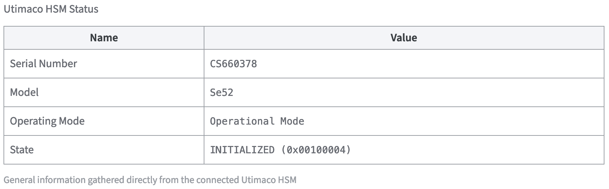Click HSM in the page heading
Screen dimensions: 609x189
tap(56, 9)
